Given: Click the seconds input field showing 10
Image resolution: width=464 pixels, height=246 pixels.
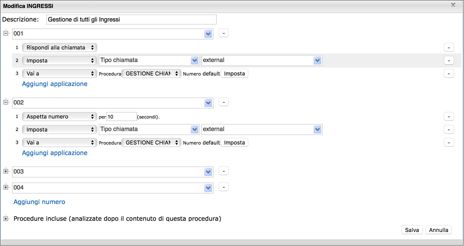Looking at the screenshot, I should coord(122,117).
